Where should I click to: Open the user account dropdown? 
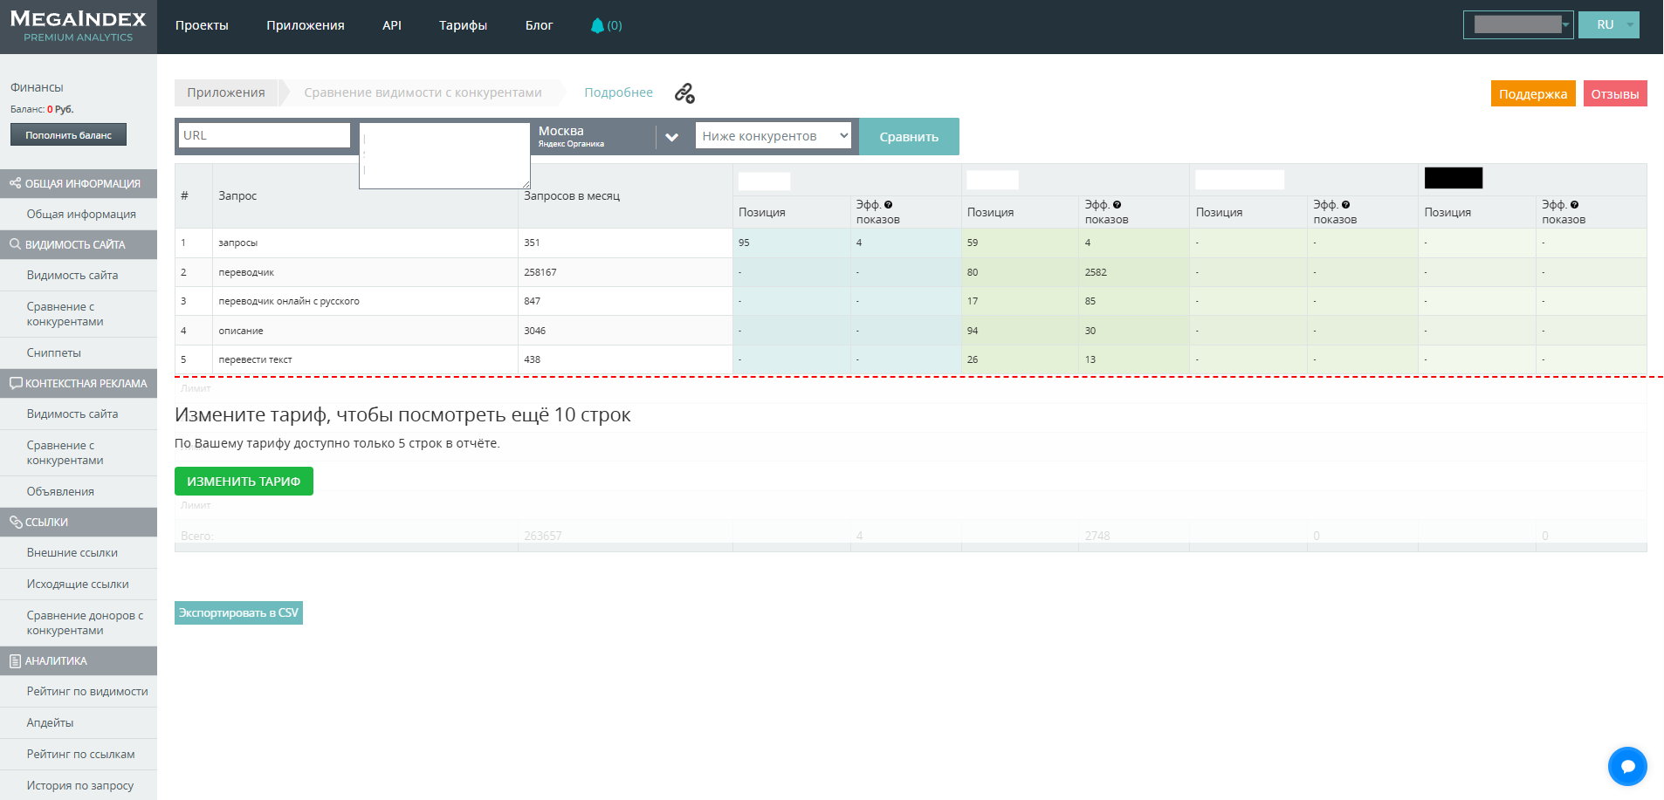coord(1517,25)
